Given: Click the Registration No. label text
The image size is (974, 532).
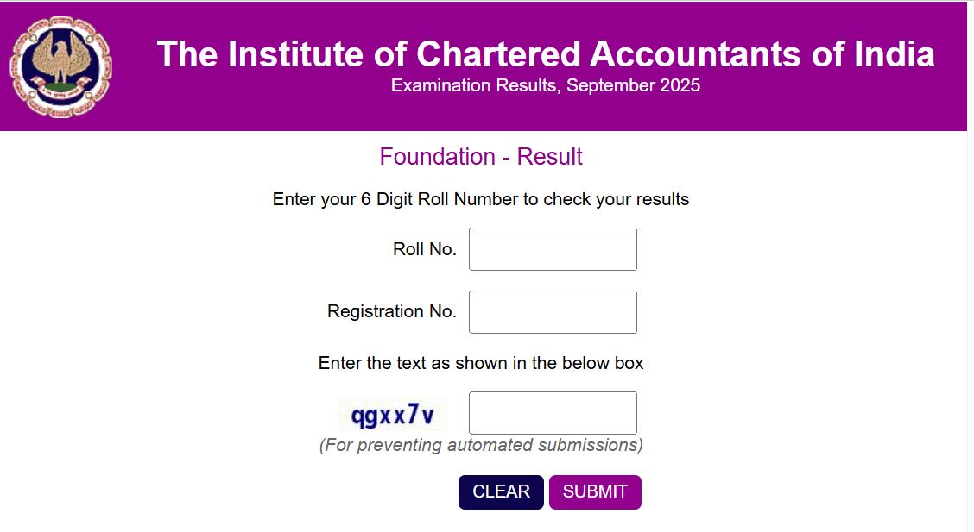Looking at the screenshot, I should tap(391, 311).
